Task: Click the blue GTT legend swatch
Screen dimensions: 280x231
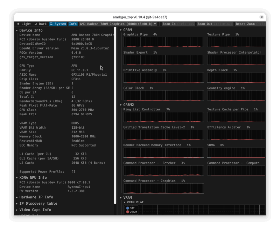Action: click(x=128, y=208)
